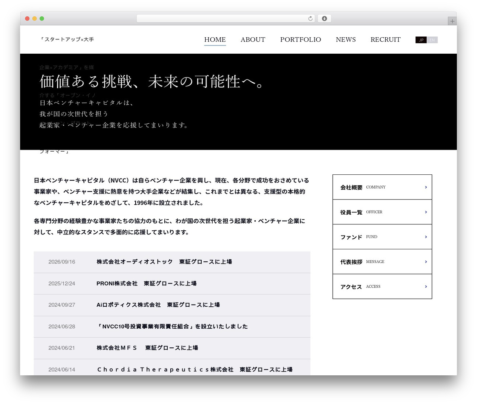The width and height of the screenshot is (477, 404).
Task: Click the chevron in the MESSAGE row
Action: (x=426, y=262)
